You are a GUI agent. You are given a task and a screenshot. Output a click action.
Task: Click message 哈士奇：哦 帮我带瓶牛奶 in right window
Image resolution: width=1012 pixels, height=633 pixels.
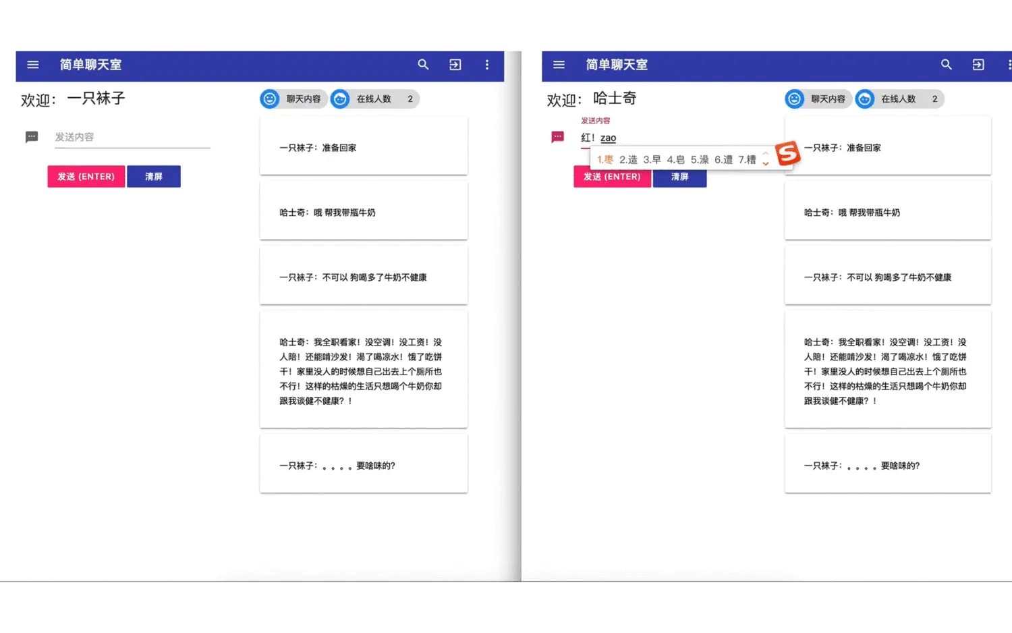[x=888, y=211]
